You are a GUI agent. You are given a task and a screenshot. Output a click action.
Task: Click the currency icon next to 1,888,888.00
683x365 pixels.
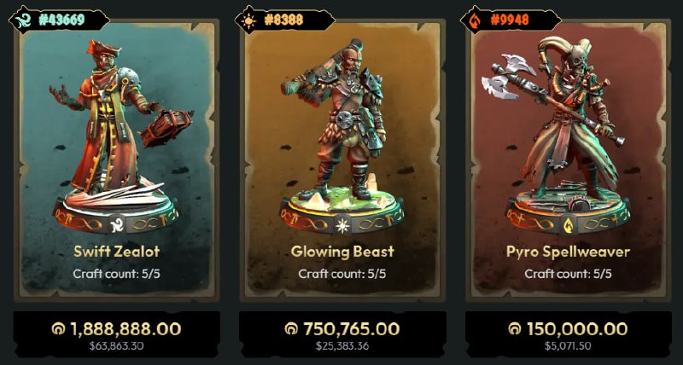click(x=59, y=329)
